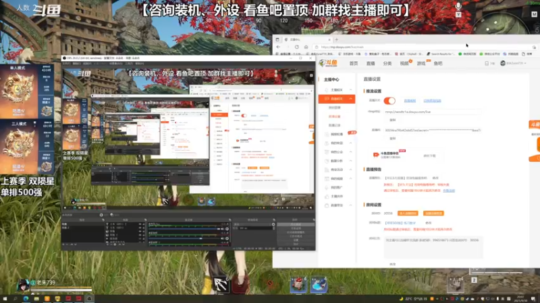Expand the 数据分析 sidebar section

pos(350,161)
